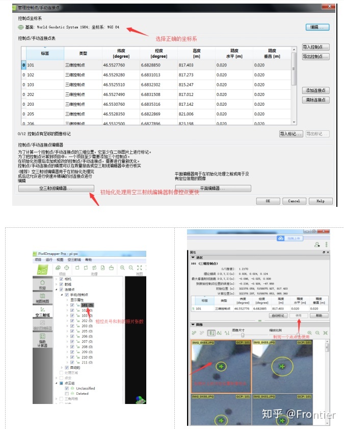Toggle the 手动/控制点 checkbox
The image size is (344, 429).
(x=67, y=295)
